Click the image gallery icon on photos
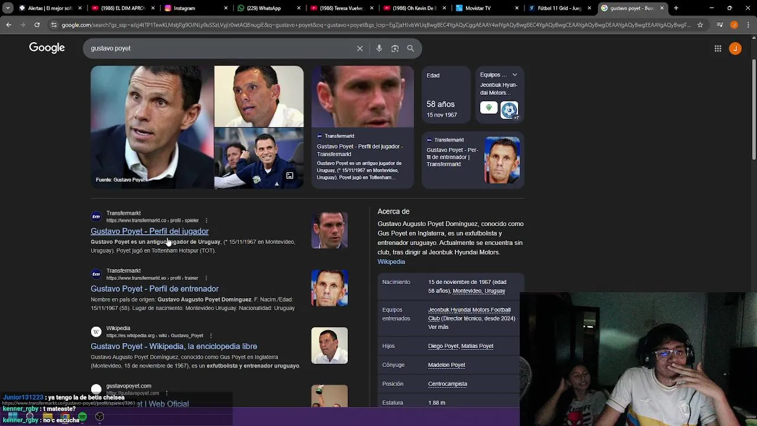Image resolution: width=757 pixels, height=426 pixels. coord(290,176)
